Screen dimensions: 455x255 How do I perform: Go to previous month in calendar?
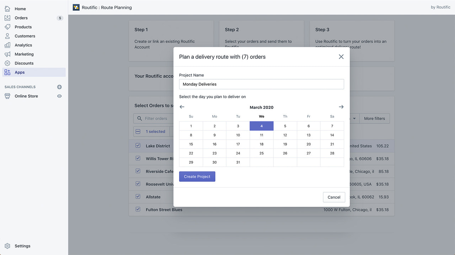[182, 107]
